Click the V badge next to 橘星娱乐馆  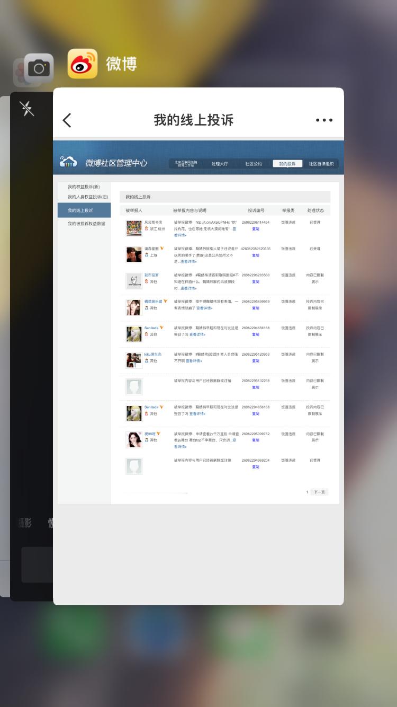(166, 302)
